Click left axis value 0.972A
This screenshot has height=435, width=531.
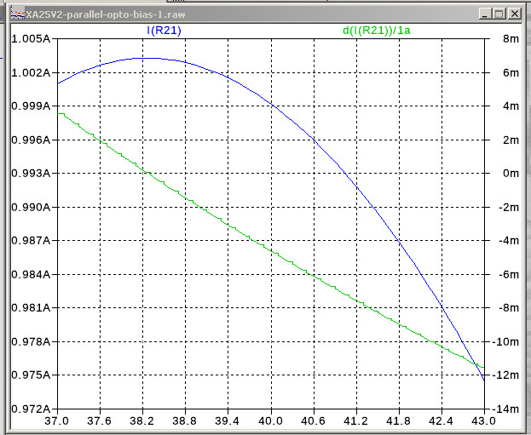tap(31, 409)
